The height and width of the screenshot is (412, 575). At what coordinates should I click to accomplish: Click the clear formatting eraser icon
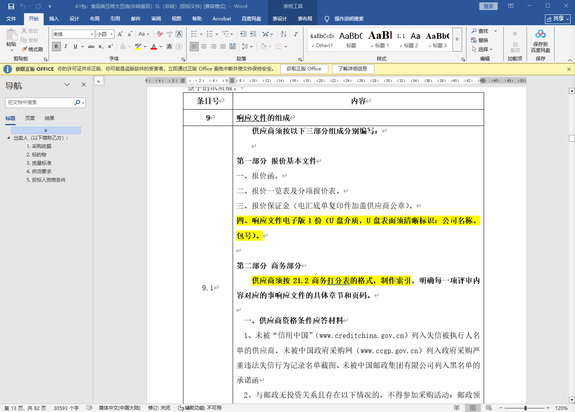pyautogui.click(x=160, y=34)
